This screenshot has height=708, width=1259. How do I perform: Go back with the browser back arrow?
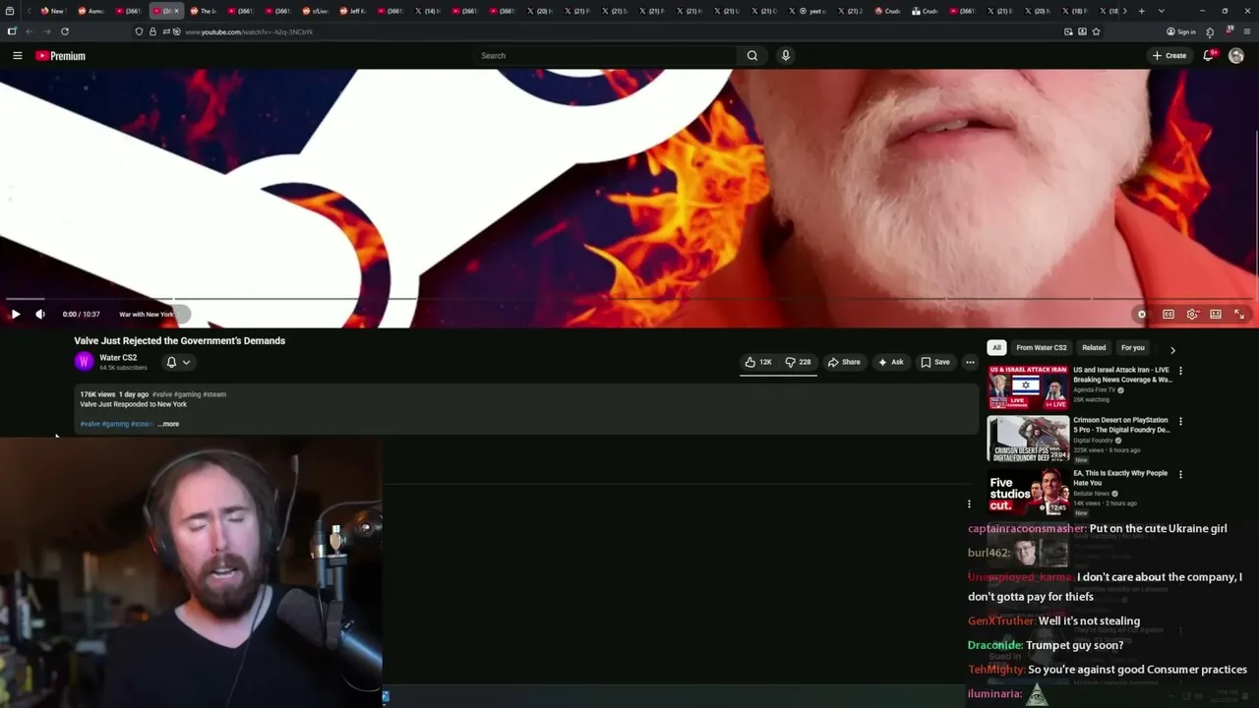pos(30,31)
